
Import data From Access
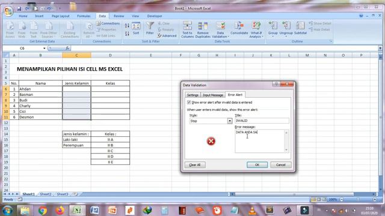(x=10, y=29)
